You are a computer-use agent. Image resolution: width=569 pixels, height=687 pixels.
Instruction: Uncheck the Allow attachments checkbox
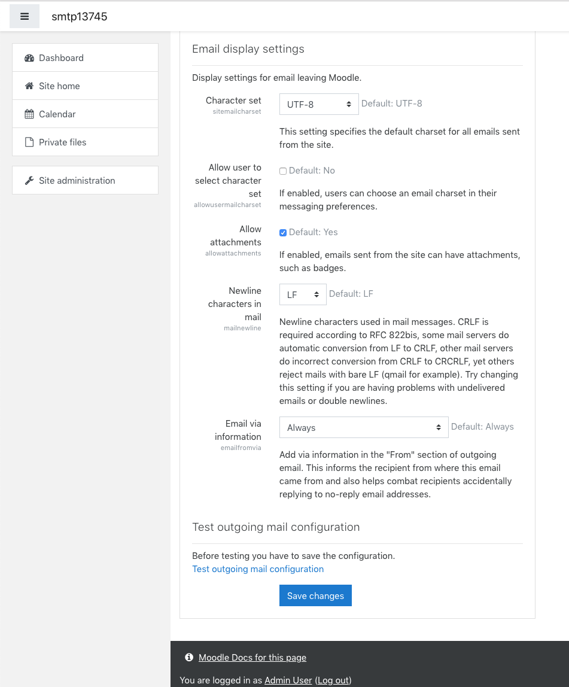pos(283,233)
